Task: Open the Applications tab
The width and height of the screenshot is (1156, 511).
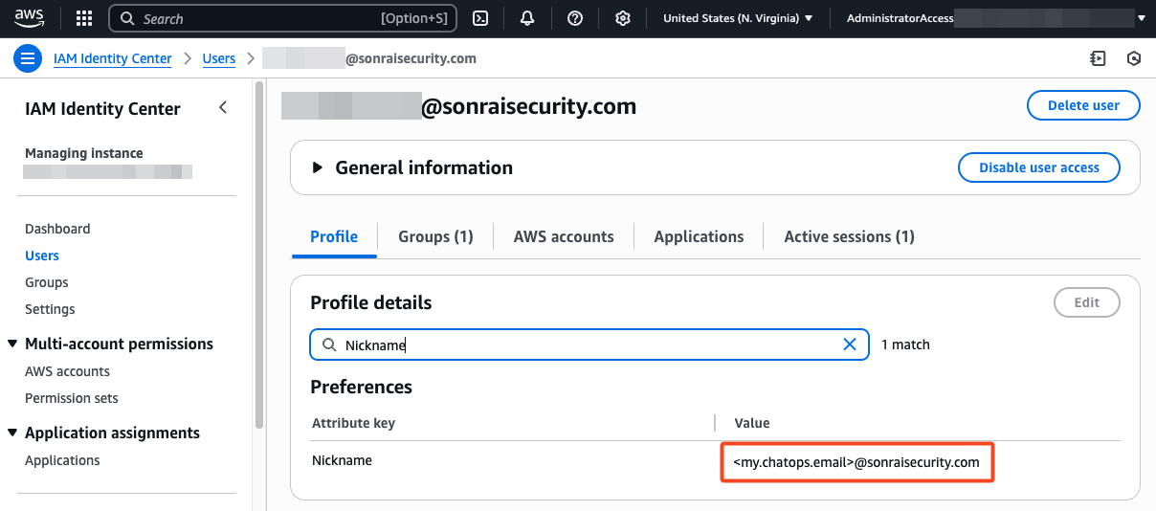Action: click(699, 236)
